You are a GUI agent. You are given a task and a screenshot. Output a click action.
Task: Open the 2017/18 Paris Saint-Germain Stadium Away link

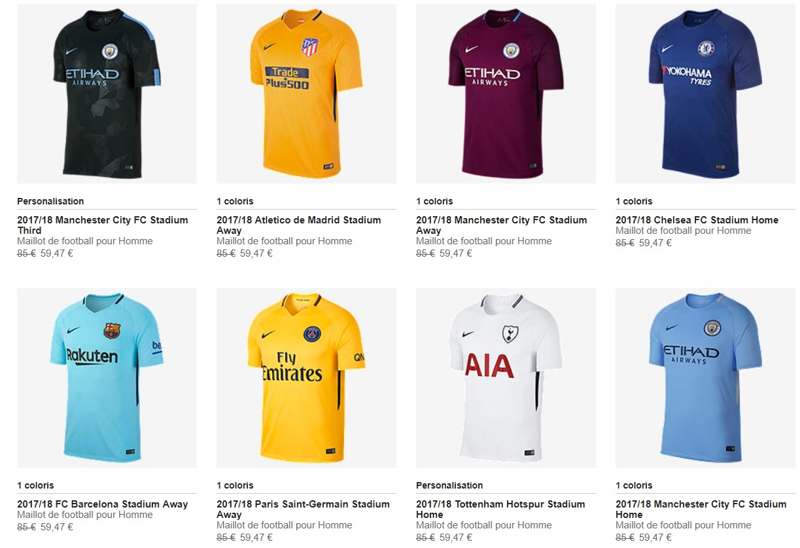pos(303,509)
